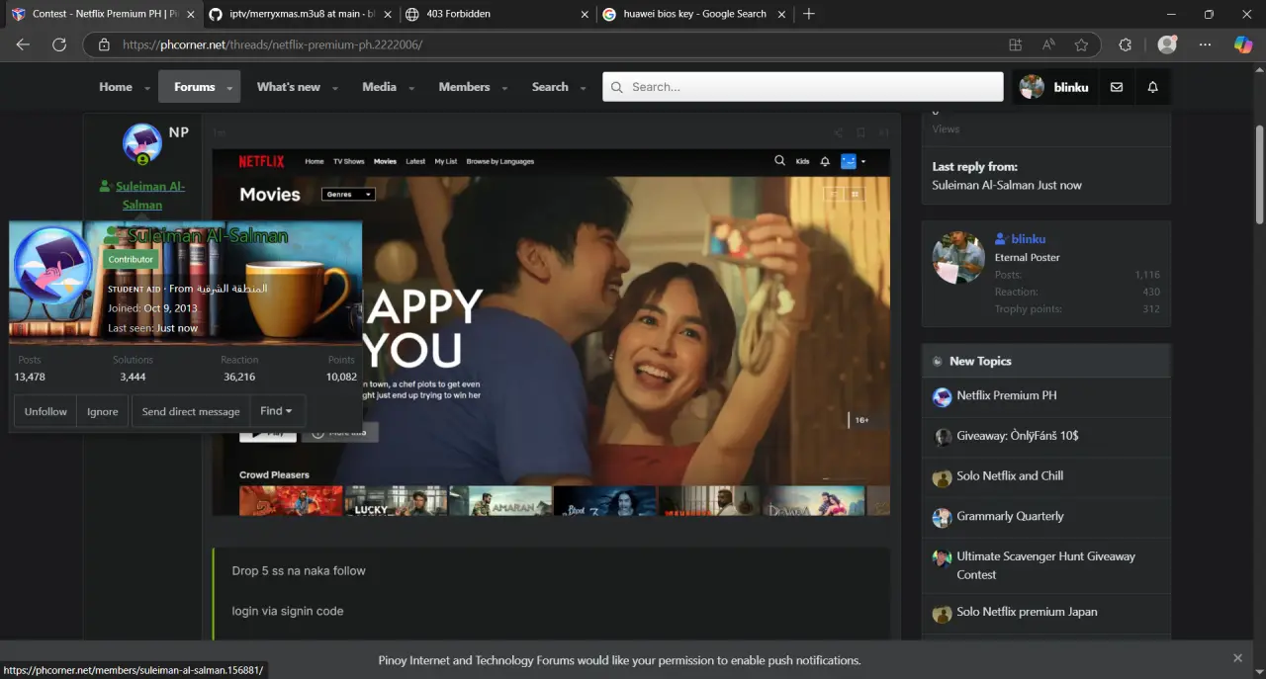
Task: Click blinku avatar in sidebar profile block
Action: coord(958,258)
